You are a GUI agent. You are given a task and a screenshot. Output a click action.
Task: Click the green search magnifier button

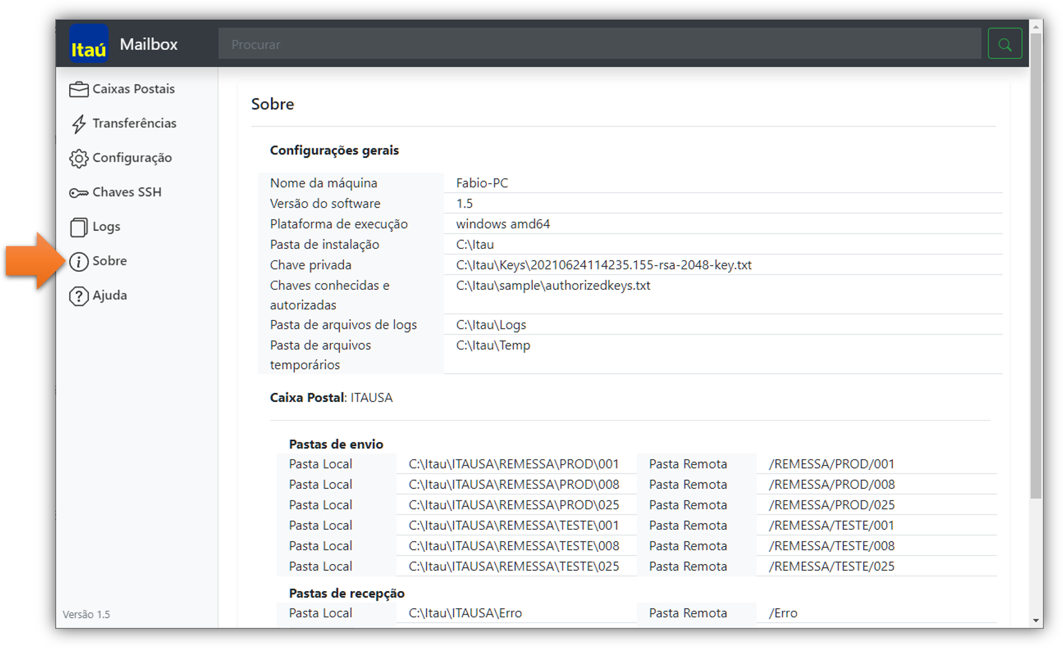tap(1005, 44)
